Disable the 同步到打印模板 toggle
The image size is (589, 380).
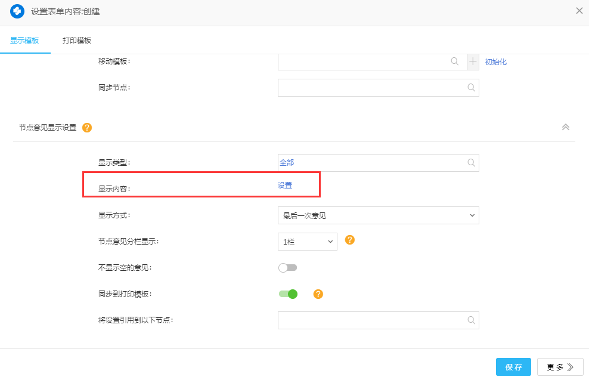click(x=288, y=294)
